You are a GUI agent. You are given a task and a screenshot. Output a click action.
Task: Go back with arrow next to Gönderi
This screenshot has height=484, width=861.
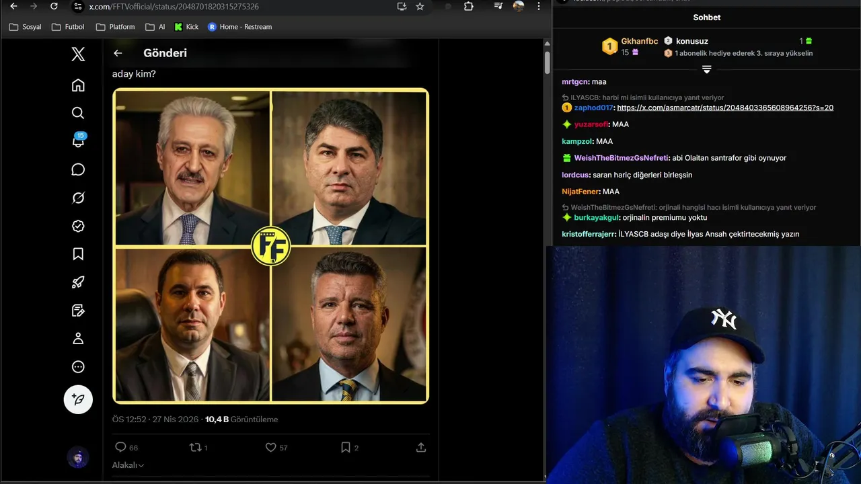point(118,53)
